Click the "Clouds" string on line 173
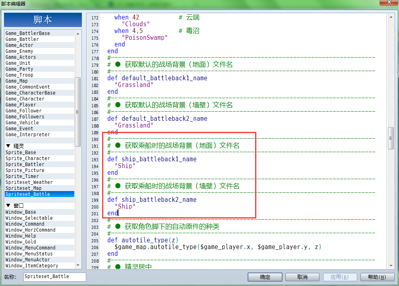Viewport: 399px width, 286px height. (136, 24)
